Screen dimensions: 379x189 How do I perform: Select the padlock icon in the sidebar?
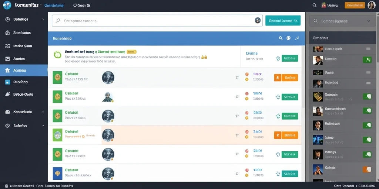pyautogui.click(x=7, y=33)
